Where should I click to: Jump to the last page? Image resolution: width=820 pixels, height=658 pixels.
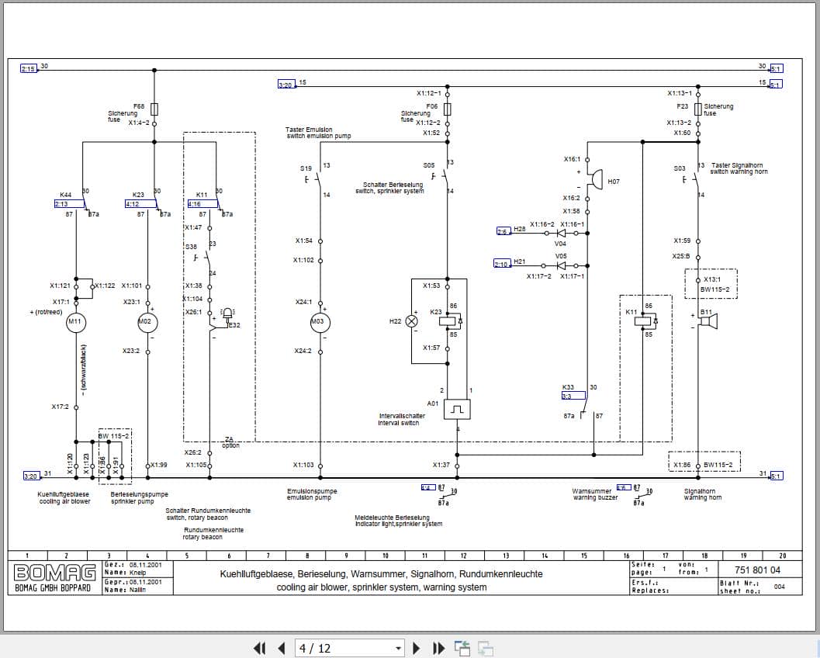(438, 648)
